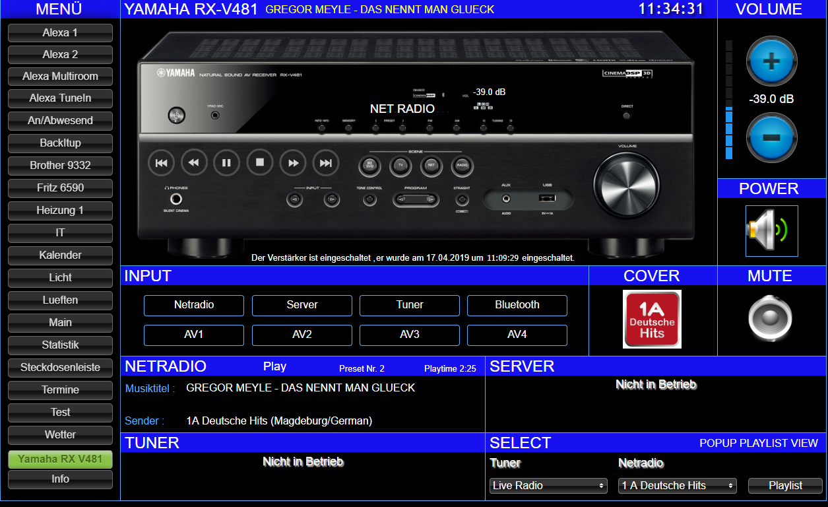
Task: Click the PROGRAM selector on the receiver
Action: coord(416,199)
